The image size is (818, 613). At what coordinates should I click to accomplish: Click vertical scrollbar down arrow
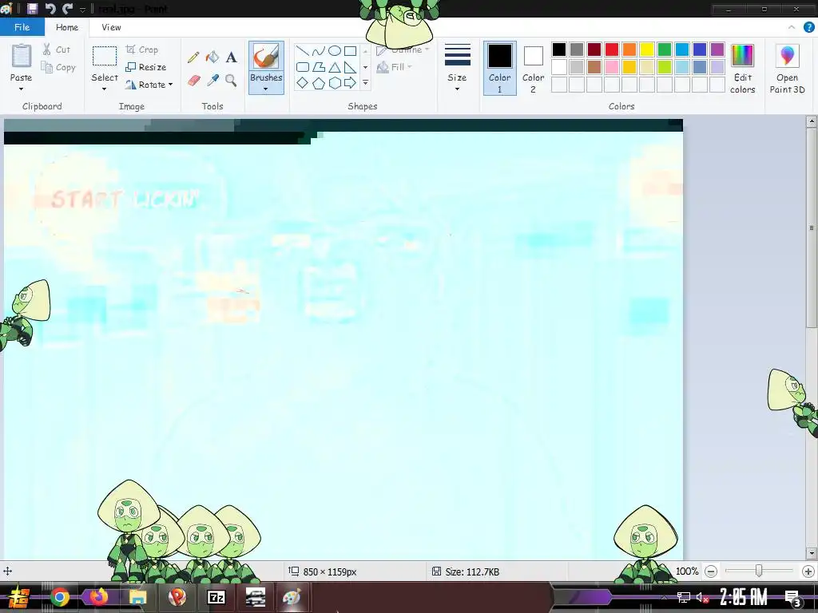(812, 553)
